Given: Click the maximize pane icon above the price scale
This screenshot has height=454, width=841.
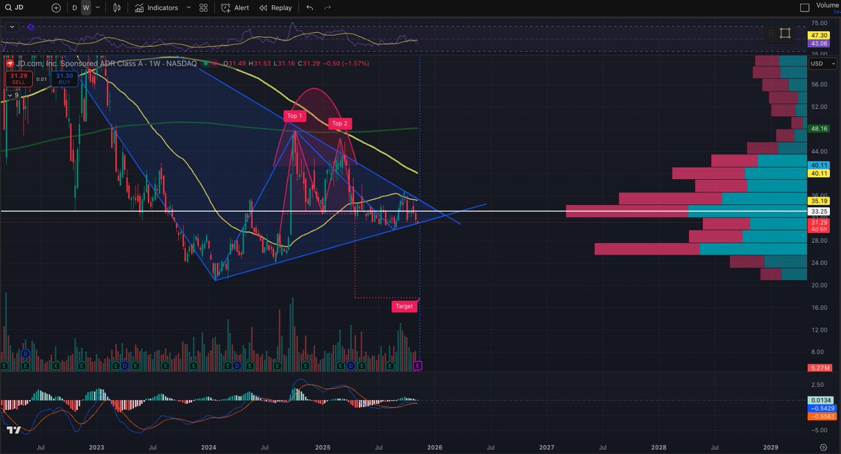Looking at the screenshot, I should click(785, 32).
